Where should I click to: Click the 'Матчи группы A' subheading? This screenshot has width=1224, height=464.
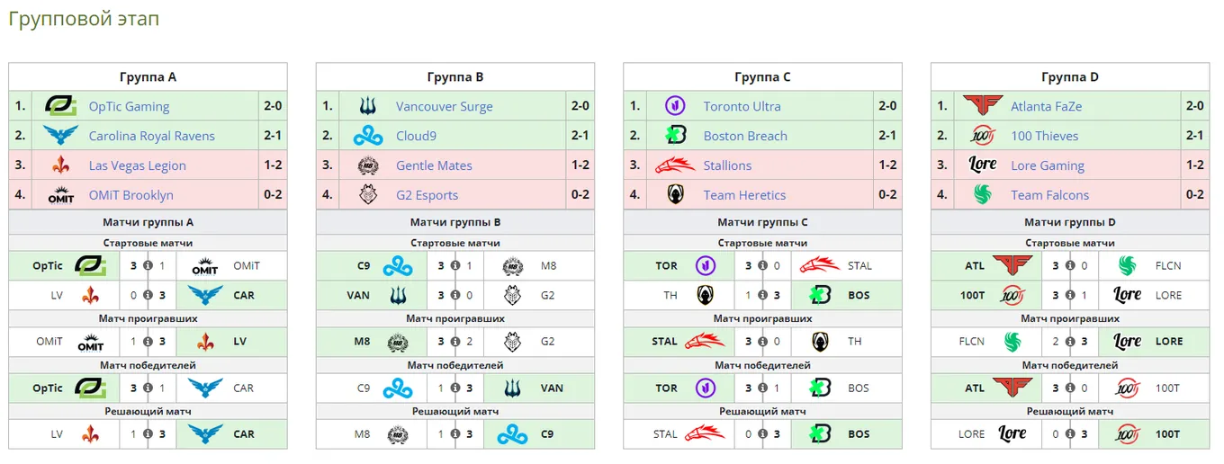point(148,222)
